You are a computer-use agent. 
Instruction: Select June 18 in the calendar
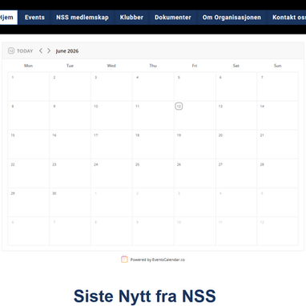(x=153, y=144)
